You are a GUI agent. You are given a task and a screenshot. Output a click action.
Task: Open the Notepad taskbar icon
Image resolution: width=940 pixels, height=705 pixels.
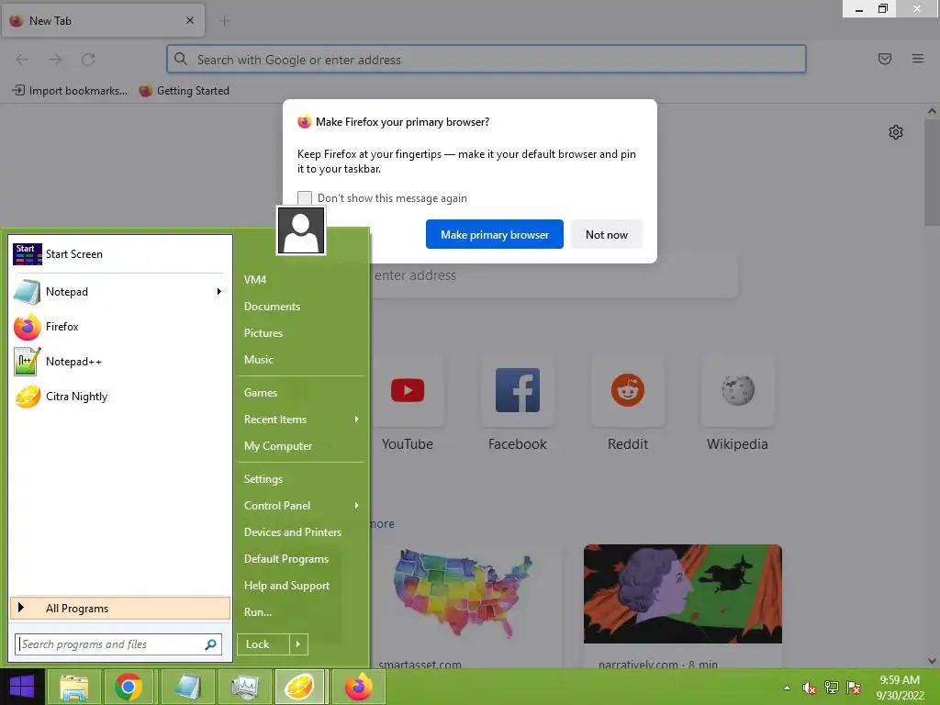coord(187,687)
